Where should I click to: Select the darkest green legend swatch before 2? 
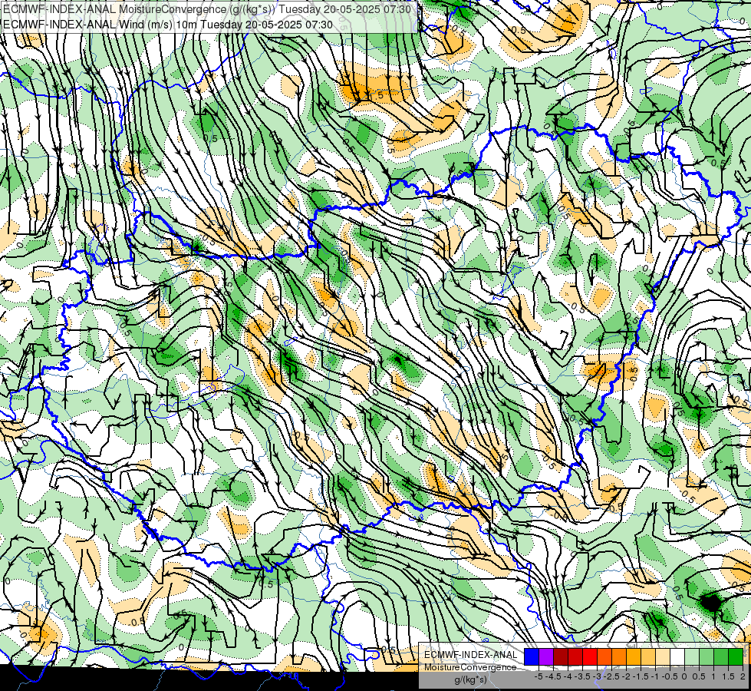coord(736,656)
